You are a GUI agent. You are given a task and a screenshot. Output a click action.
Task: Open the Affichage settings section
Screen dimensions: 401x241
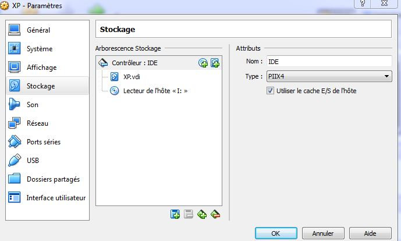(41, 68)
